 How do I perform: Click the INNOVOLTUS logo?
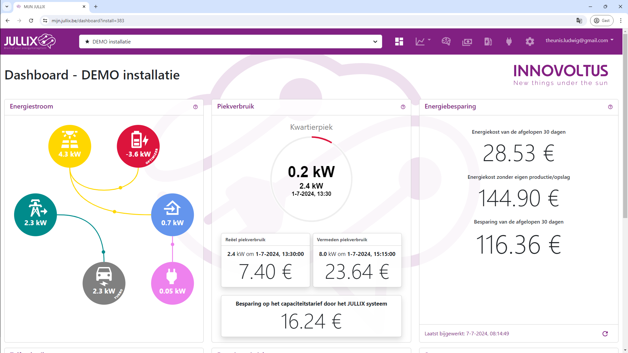click(x=561, y=75)
